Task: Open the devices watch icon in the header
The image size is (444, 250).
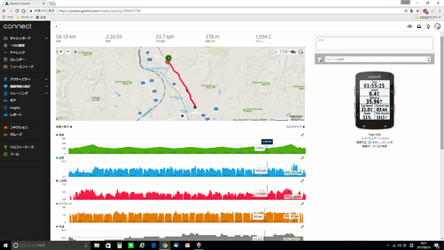Action: click(x=428, y=26)
